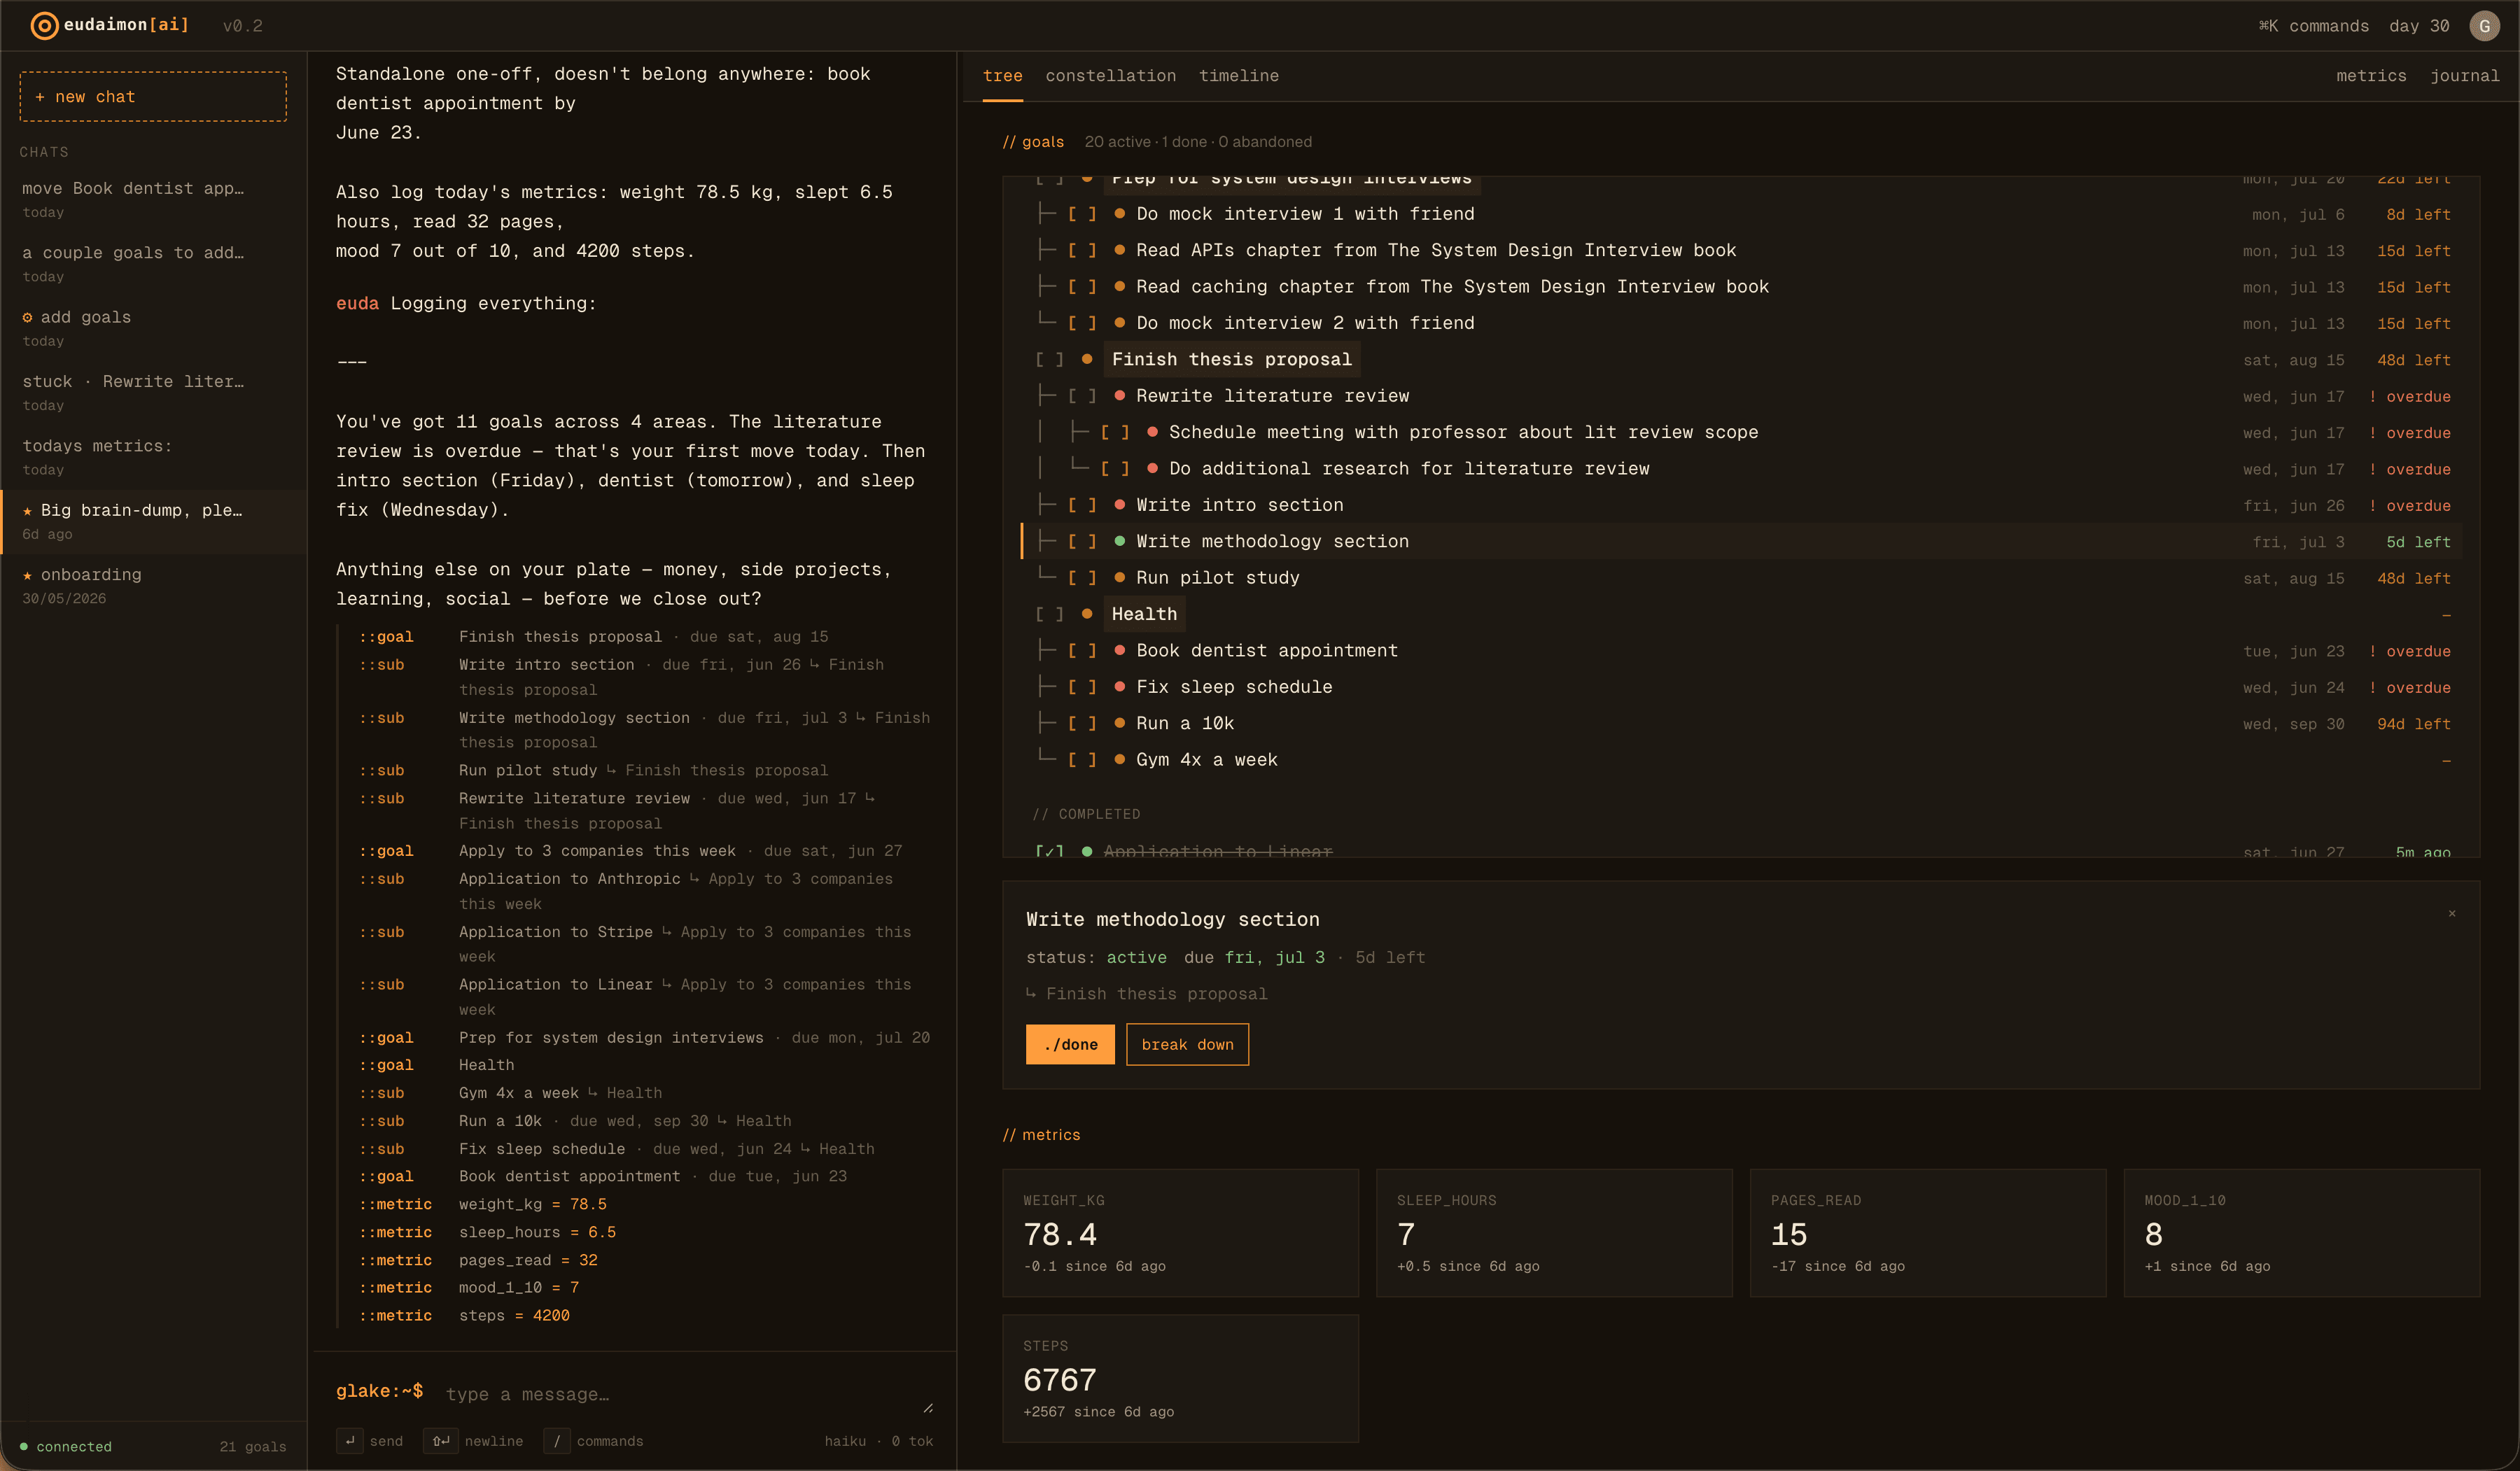Open the timeline tab
This screenshot has height=1471, width=2520.
click(x=1238, y=76)
